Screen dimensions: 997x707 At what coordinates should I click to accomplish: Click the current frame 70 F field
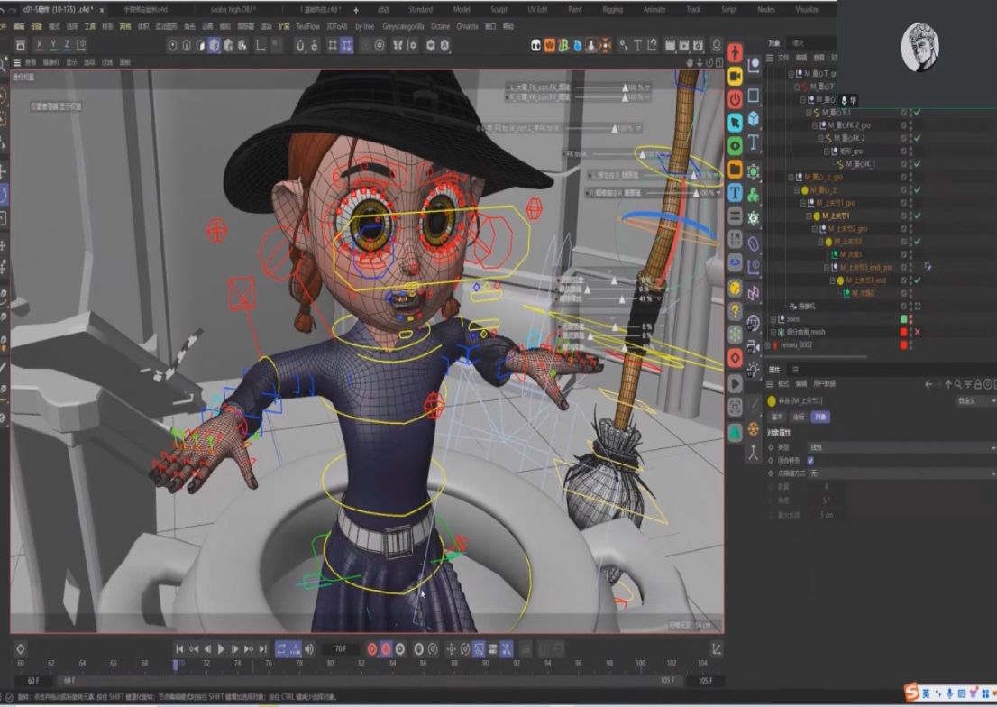coord(340,649)
